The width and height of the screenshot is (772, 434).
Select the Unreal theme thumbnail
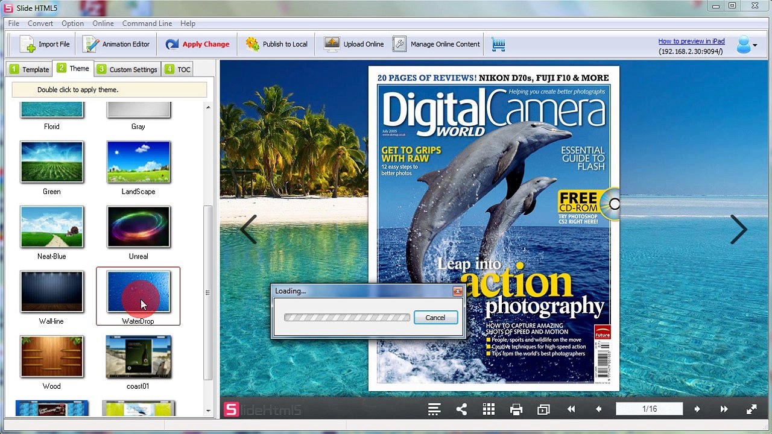pyautogui.click(x=139, y=227)
